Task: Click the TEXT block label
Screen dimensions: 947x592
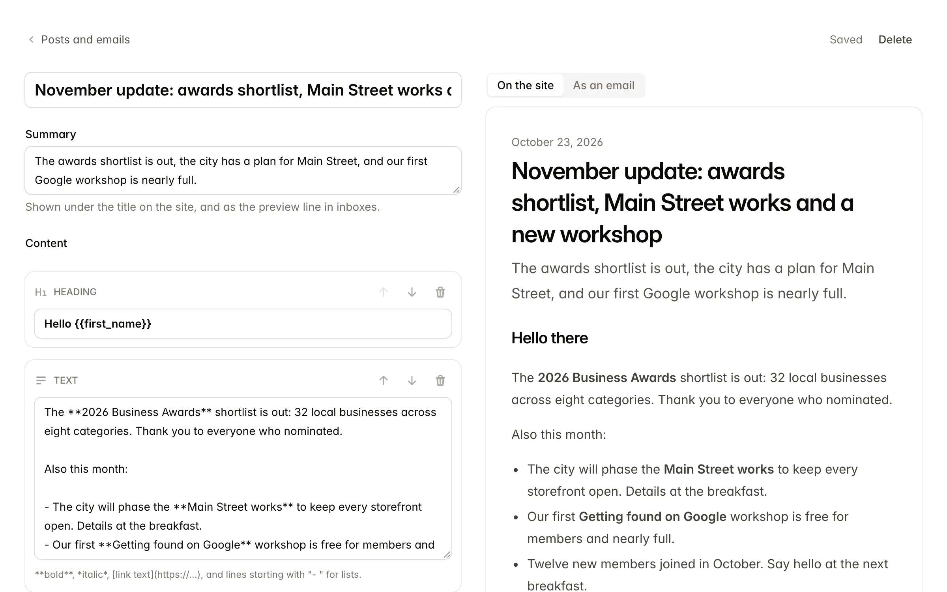Action: (66, 380)
